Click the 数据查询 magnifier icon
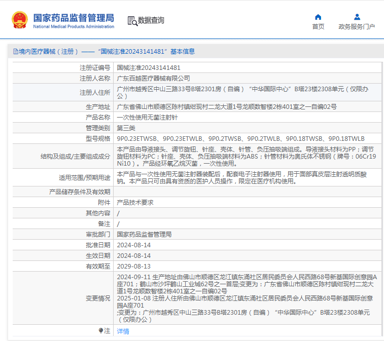The image size is (384, 341). tap(132, 20)
